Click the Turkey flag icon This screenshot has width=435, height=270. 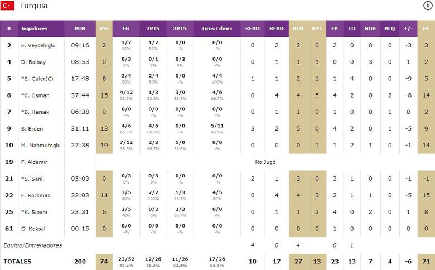click(7, 6)
